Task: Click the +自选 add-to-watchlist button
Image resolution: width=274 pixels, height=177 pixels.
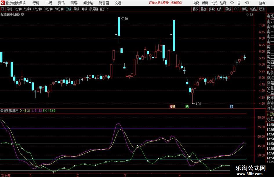Action: pos(253,9)
